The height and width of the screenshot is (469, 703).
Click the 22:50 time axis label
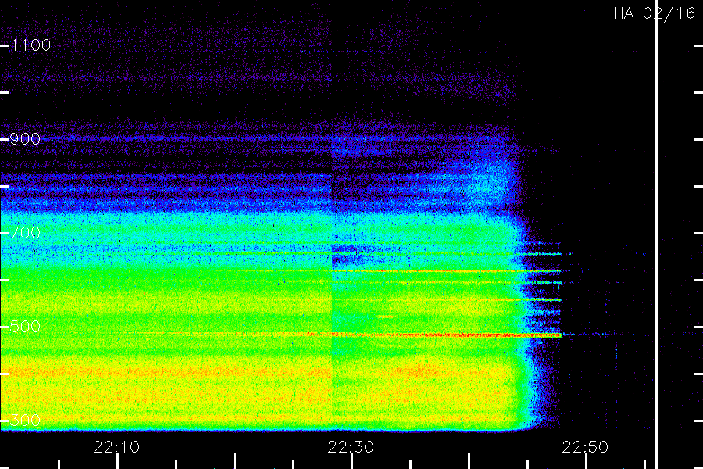pos(585,447)
